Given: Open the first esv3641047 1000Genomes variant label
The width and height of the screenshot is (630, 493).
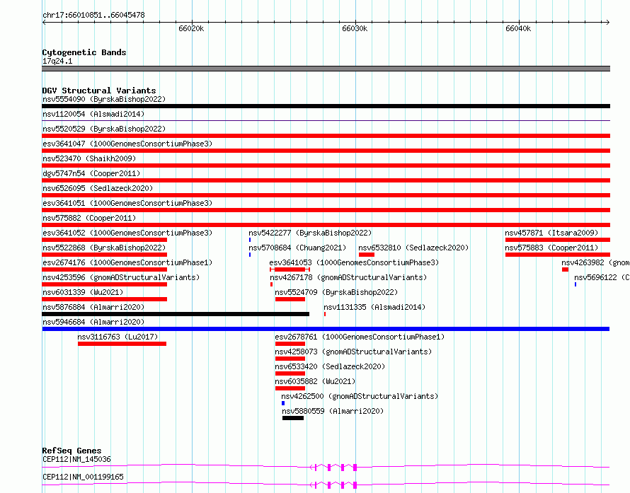Looking at the screenshot, I should (x=127, y=144).
